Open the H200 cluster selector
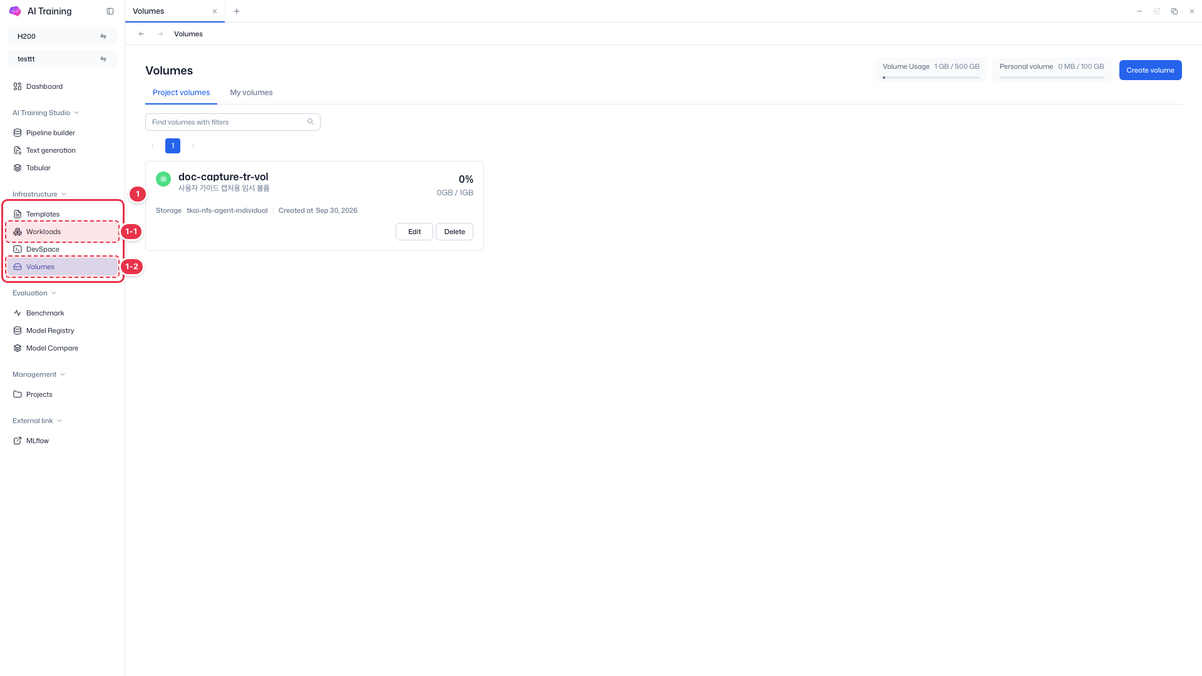The image size is (1202, 676). click(62, 36)
